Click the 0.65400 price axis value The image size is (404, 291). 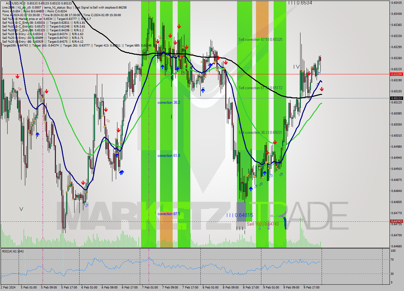(x=397, y=14)
